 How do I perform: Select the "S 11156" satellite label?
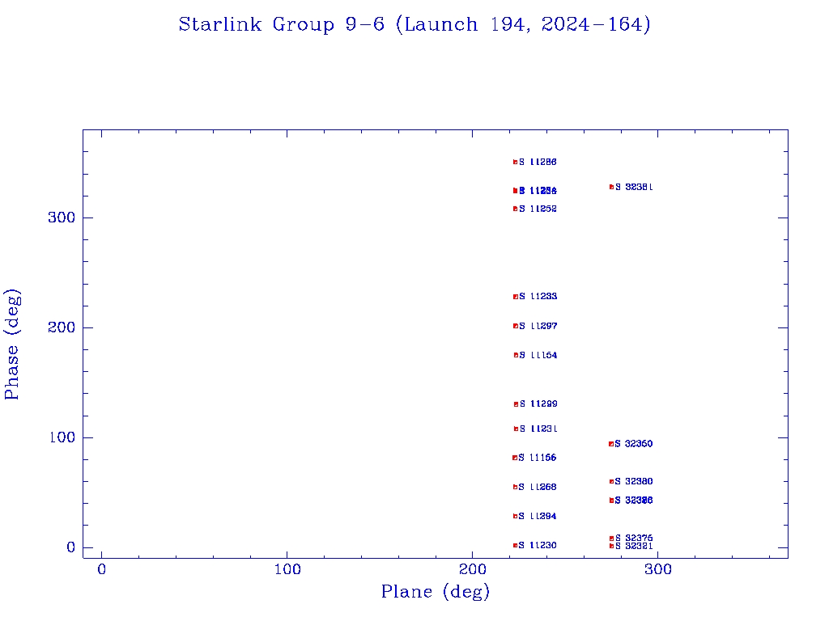[538, 458]
